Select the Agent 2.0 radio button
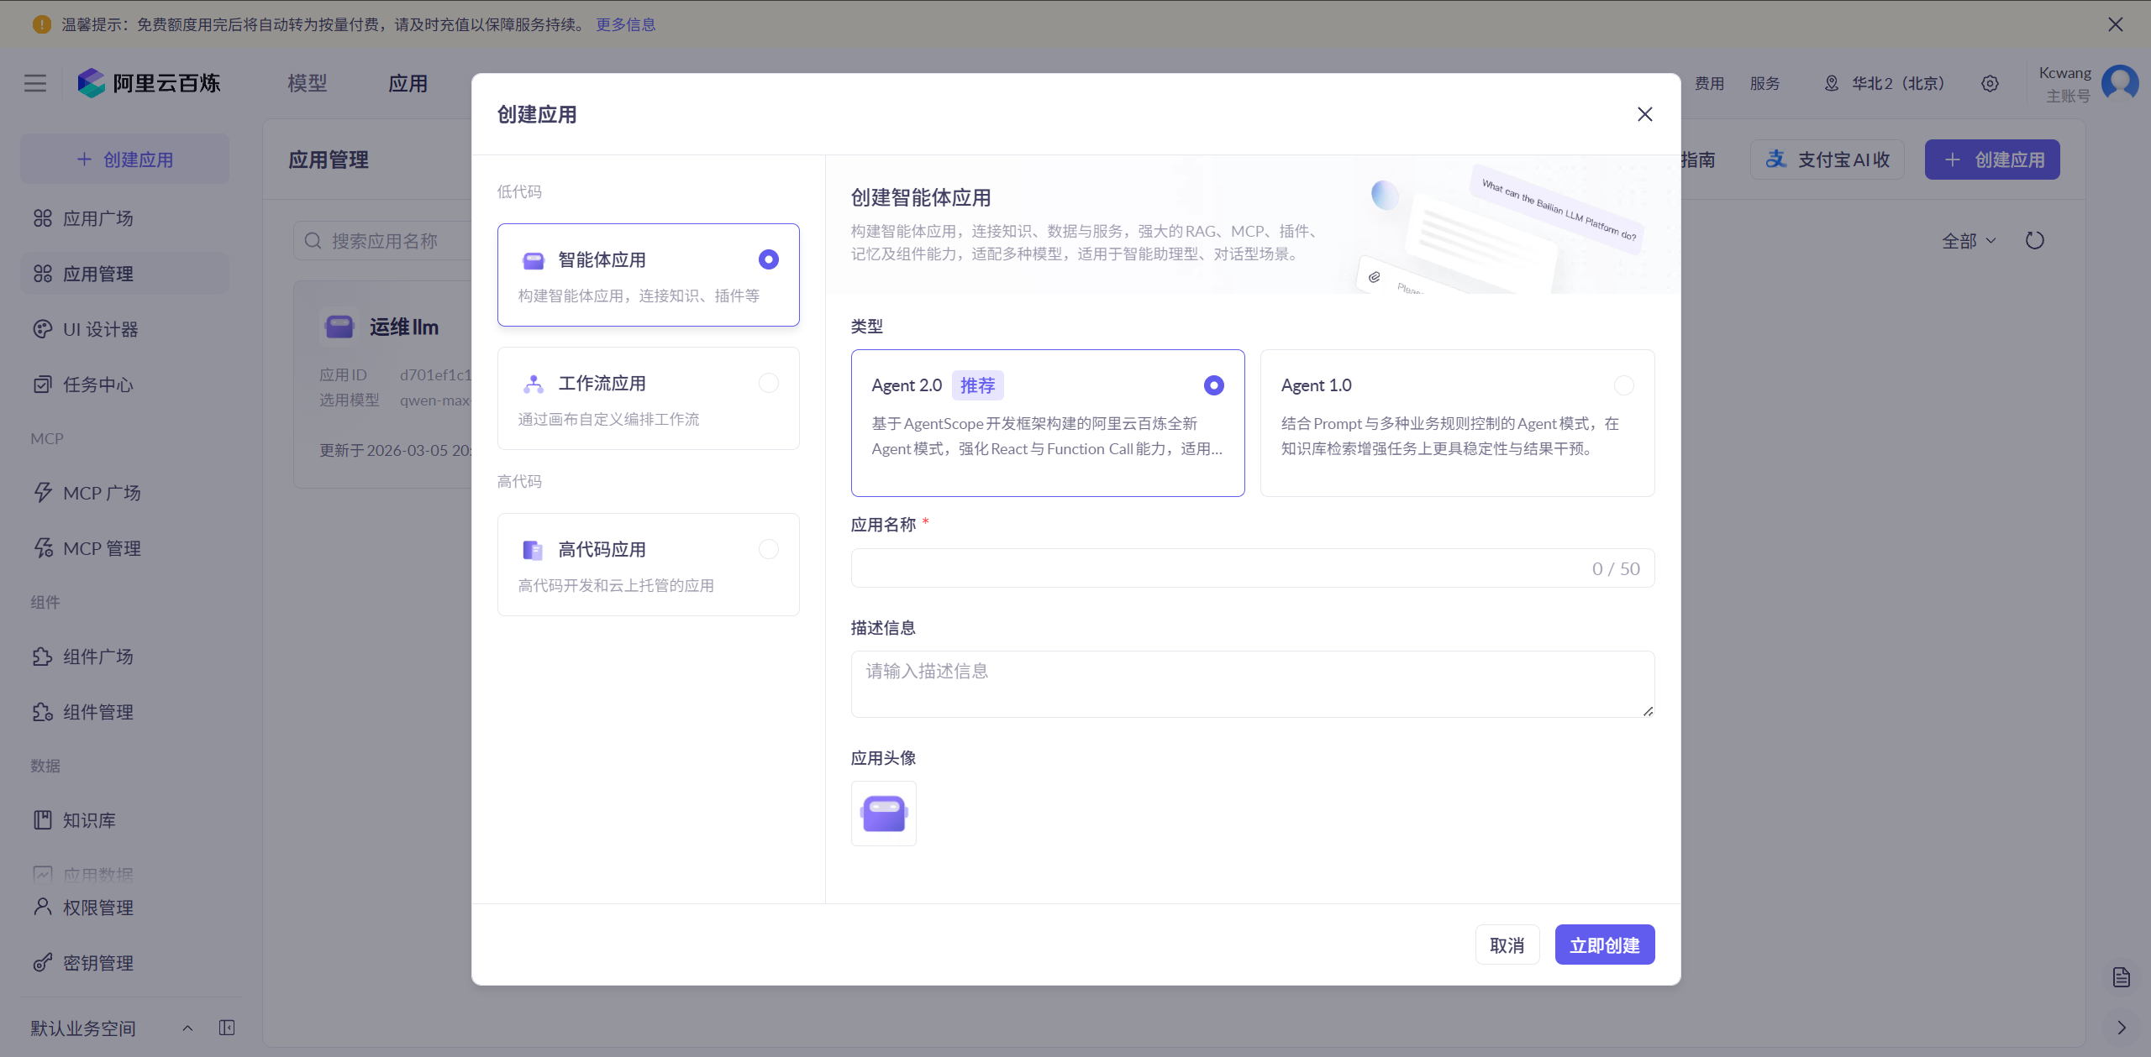 click(1213, 385)
